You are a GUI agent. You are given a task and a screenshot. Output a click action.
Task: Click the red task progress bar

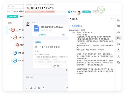coord(46,12)
